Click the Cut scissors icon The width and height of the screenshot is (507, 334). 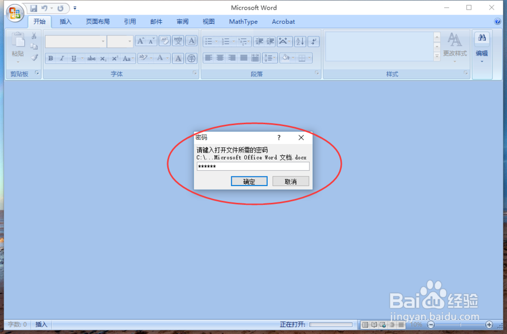coord(34,35)
